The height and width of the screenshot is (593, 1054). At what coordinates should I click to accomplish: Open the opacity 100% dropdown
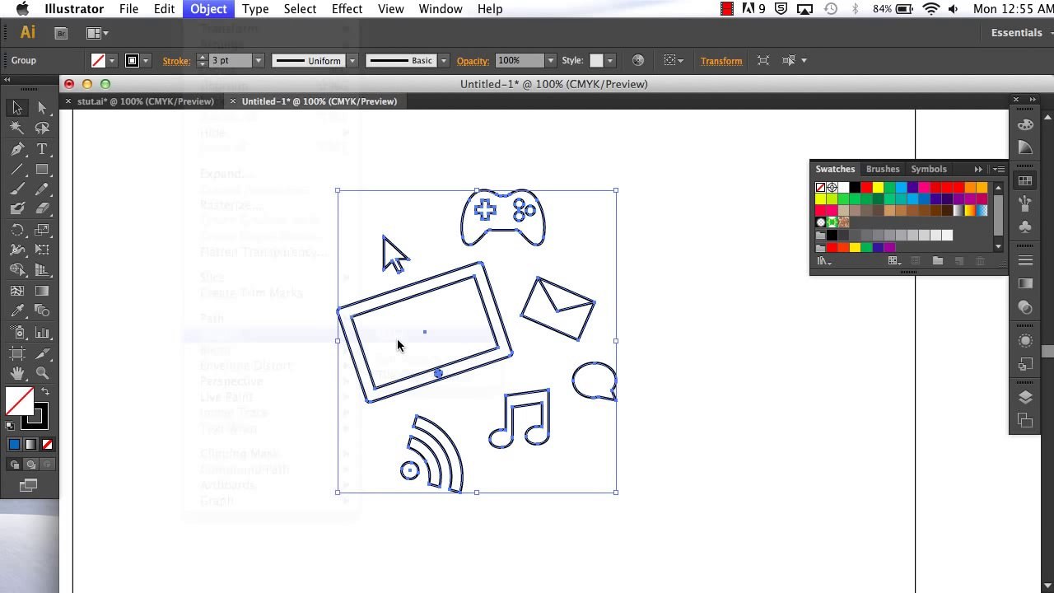(550, 60)
